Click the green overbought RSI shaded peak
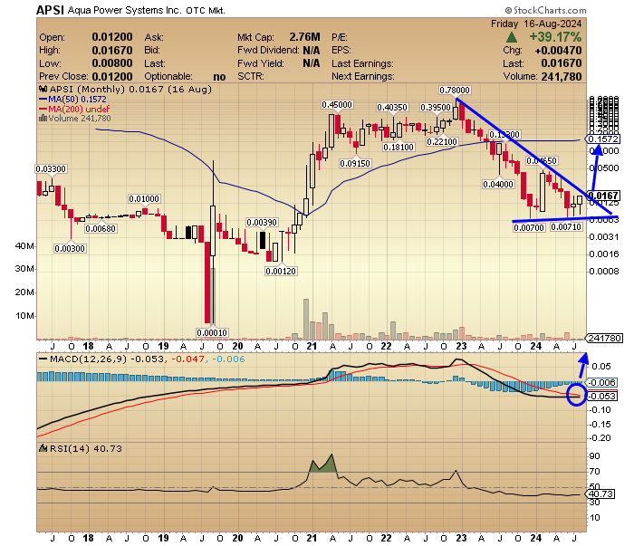The image size is (634, 546). pyautogui.click(x=322, y=465)
